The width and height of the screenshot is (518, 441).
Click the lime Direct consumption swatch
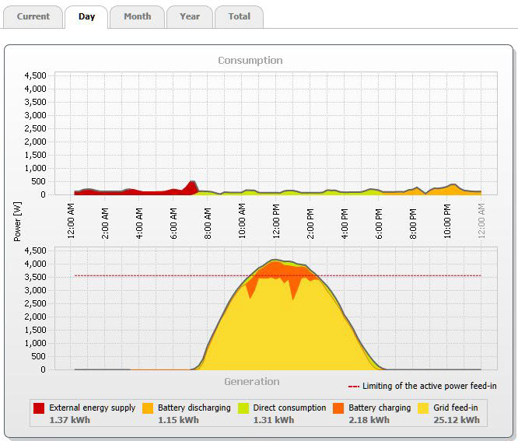coord(243,408)
